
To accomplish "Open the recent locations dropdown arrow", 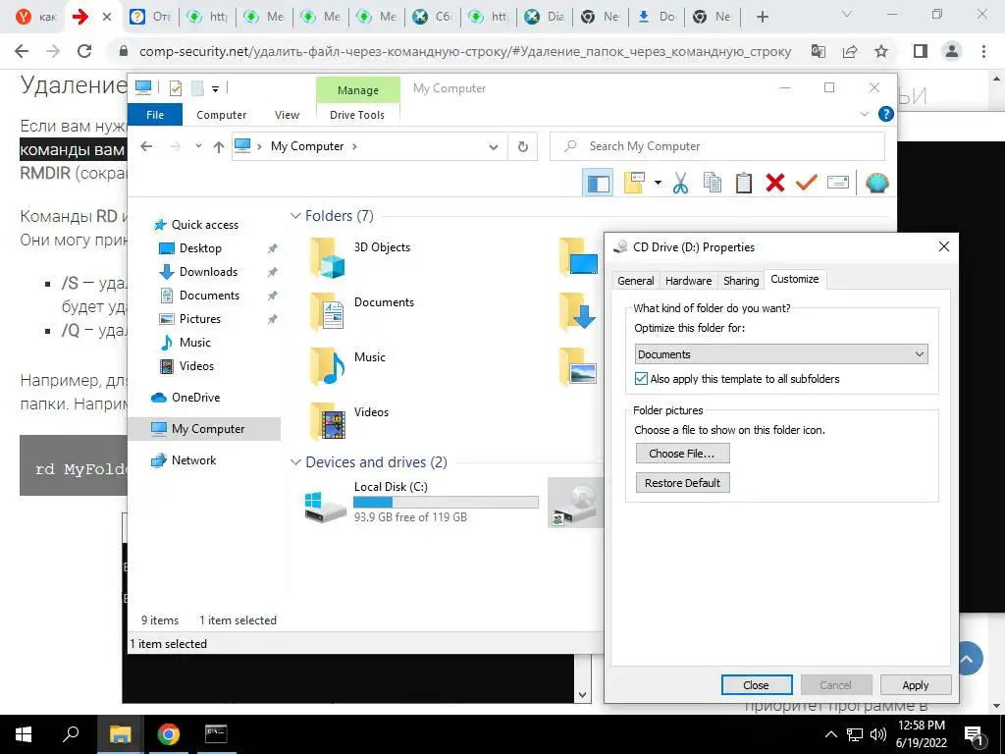I will point(198,146).
